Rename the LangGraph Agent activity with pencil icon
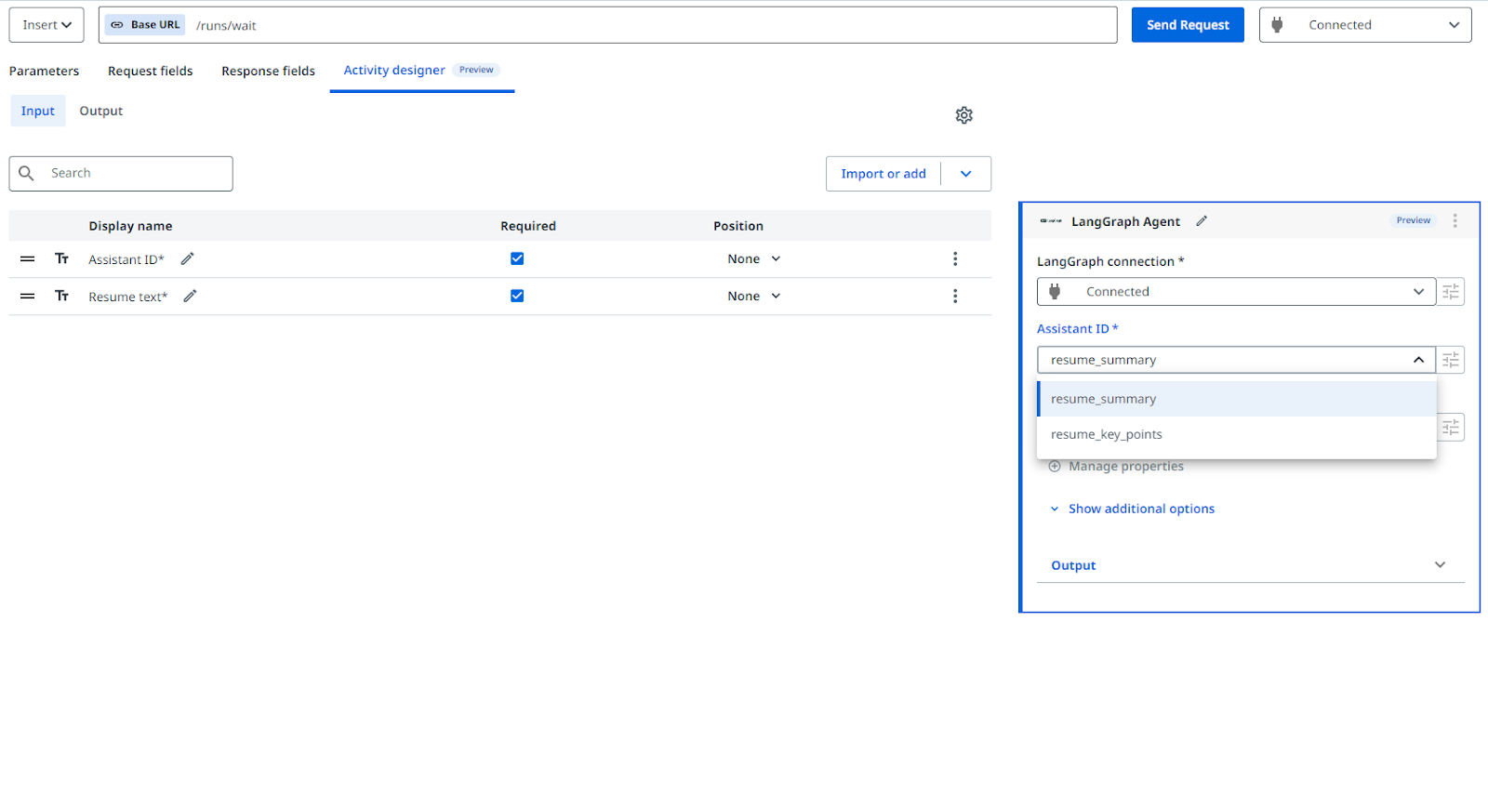 pyautogui.click(x=1202, y=221)
